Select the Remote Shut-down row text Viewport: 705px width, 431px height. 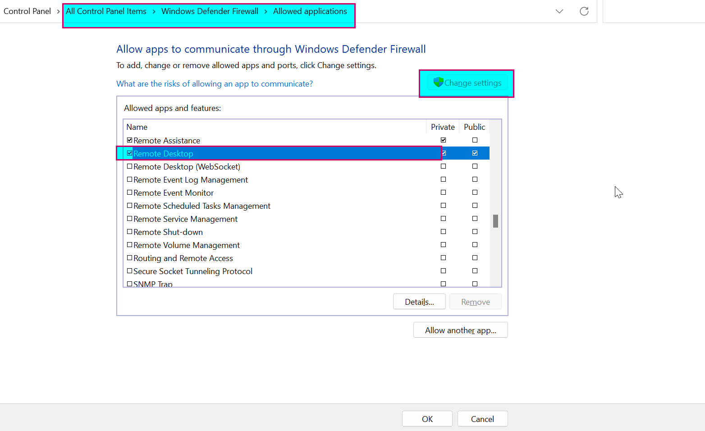click(168, 232)
